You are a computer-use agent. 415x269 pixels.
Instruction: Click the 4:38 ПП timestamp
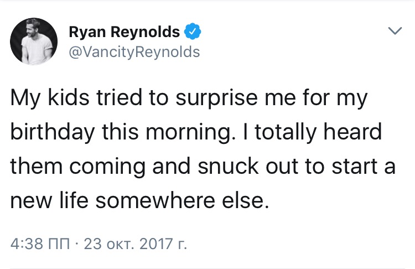click(40, 244)
